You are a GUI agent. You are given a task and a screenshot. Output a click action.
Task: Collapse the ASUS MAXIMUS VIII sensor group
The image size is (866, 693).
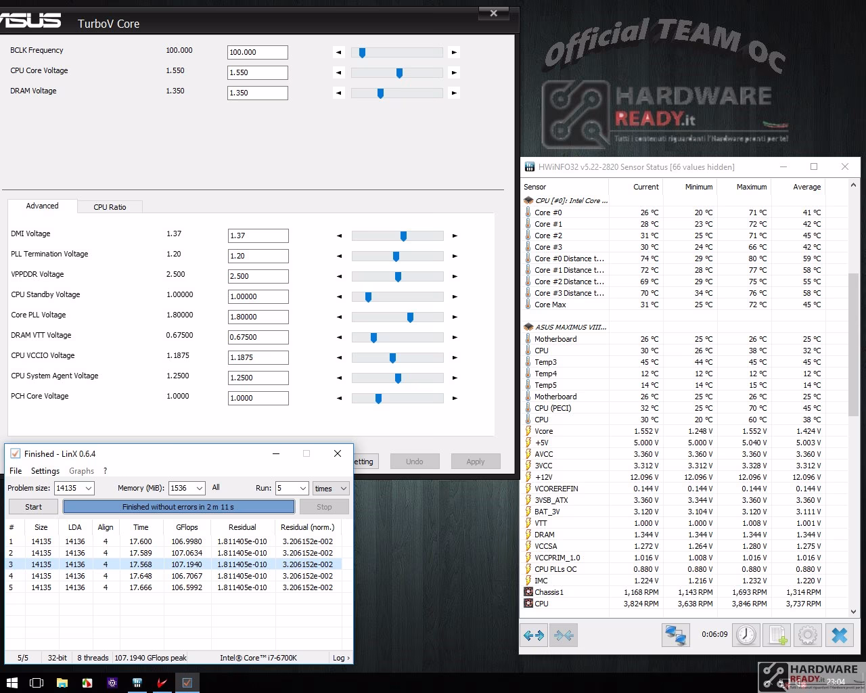(528, 327)
